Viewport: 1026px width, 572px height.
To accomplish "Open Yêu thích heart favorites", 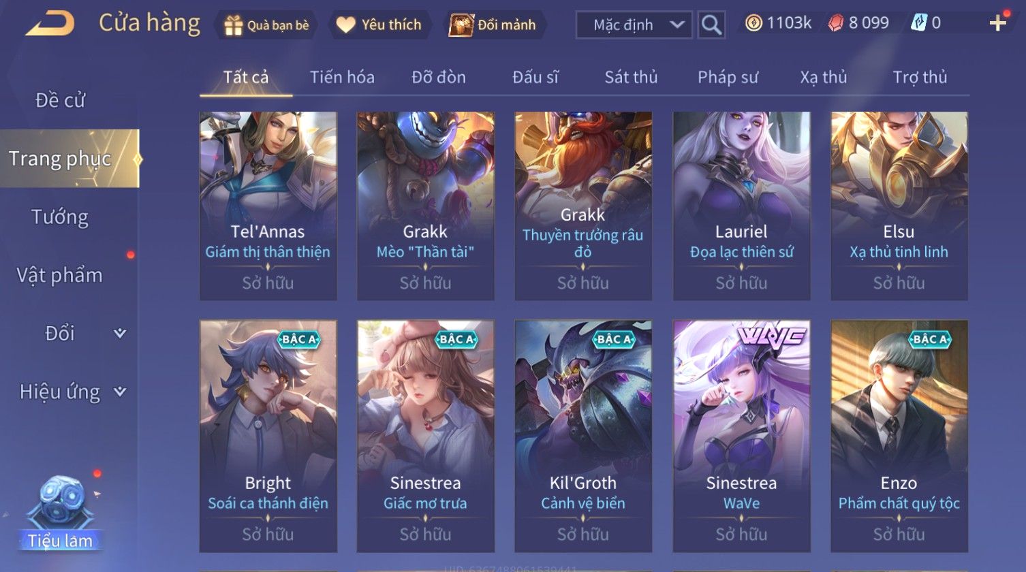I will coord(379,25).
